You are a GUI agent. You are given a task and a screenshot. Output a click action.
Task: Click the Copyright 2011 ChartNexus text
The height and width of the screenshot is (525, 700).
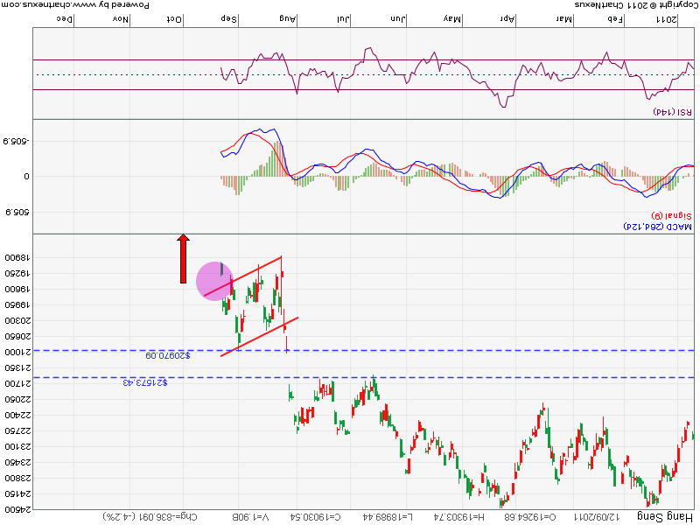point(635,5)
